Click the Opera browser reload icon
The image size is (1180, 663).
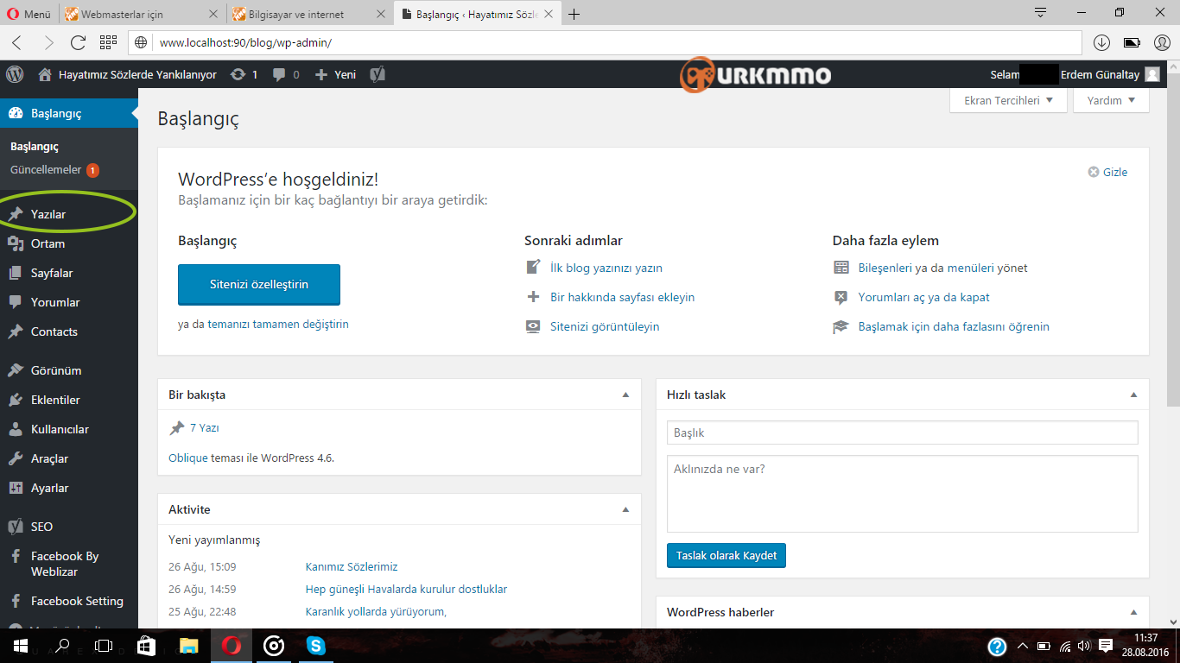click(x=78, y=42)
